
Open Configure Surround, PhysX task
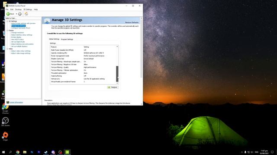pos(20,28)
